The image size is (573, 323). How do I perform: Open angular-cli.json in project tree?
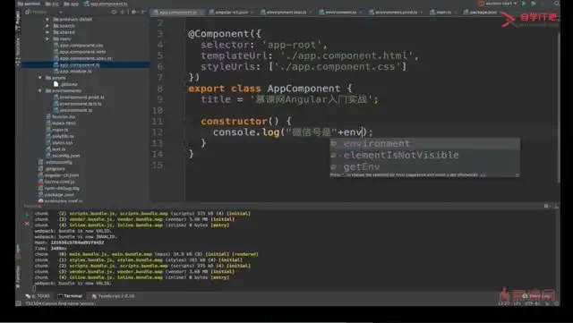pos(58,175)
